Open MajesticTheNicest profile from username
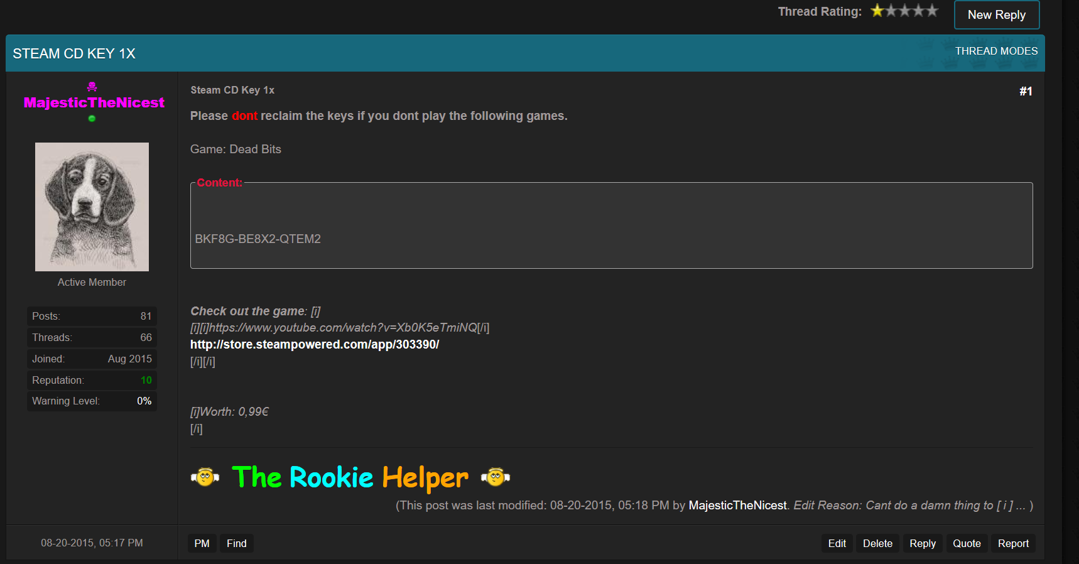The height and width of the screenshot is (564, 1079). [x=94, y=102]
